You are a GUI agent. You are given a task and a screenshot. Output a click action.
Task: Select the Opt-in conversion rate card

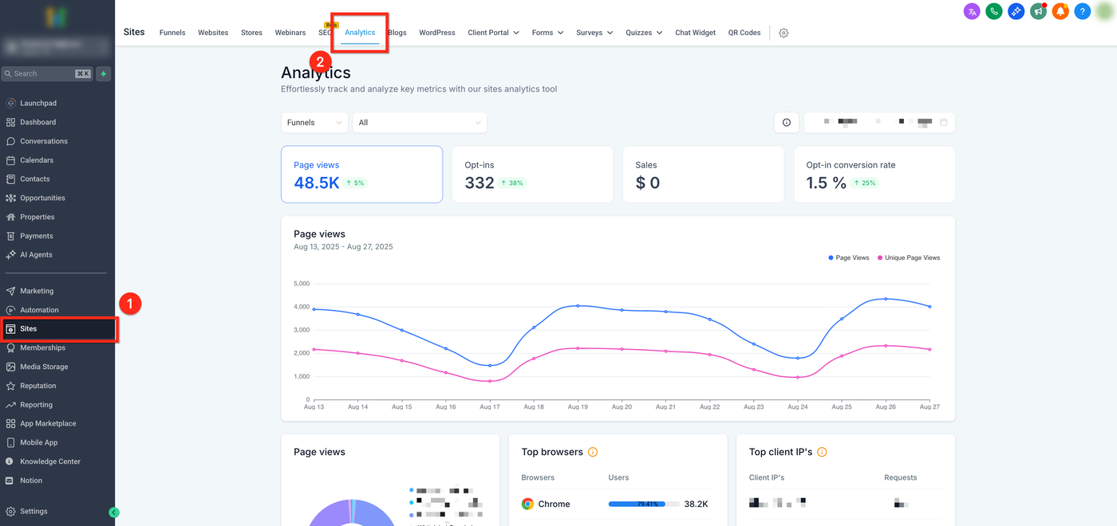point(874,175)
